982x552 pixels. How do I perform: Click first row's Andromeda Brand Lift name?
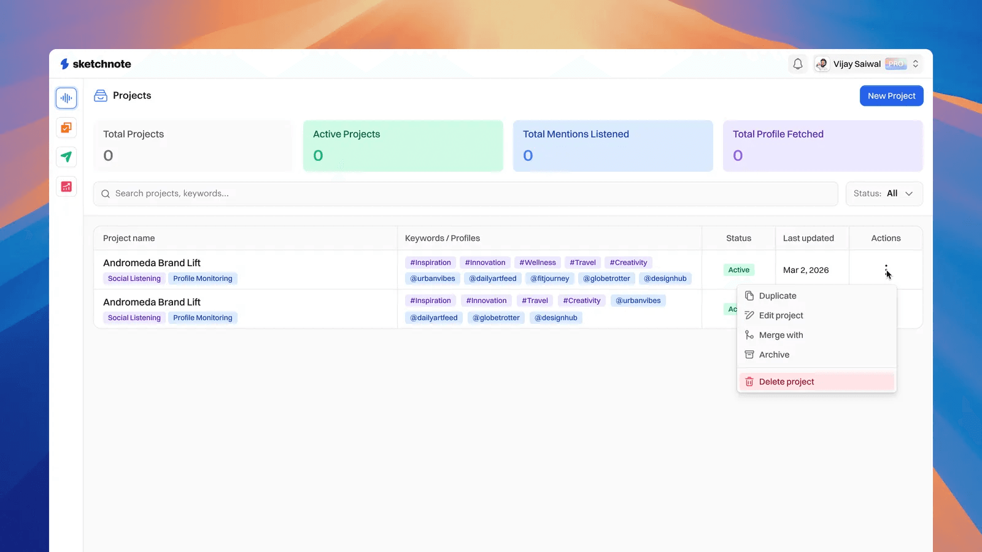(152, 263)
